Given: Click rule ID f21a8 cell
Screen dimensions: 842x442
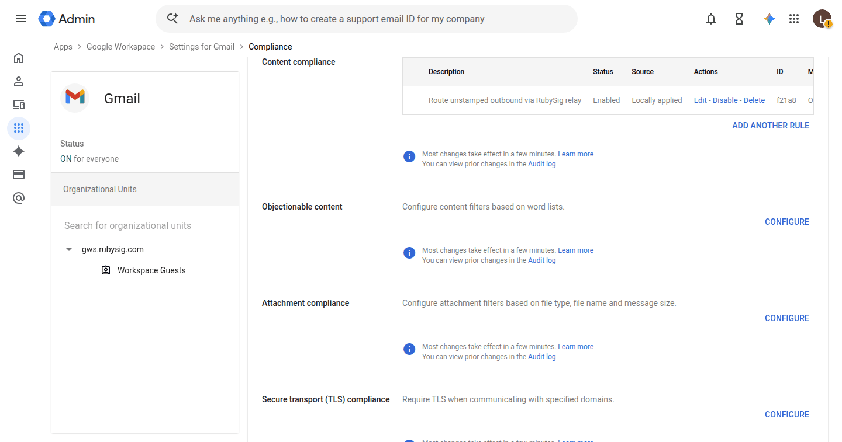Looking at the screenshot, I should pos(786,100).
